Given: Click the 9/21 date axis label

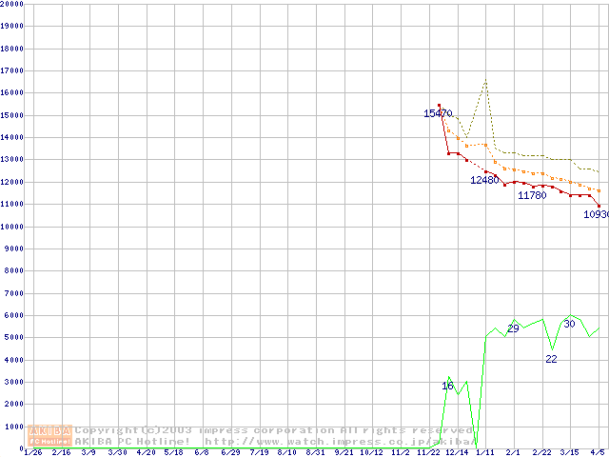Looking at the screenshot, I should point(344,452).
